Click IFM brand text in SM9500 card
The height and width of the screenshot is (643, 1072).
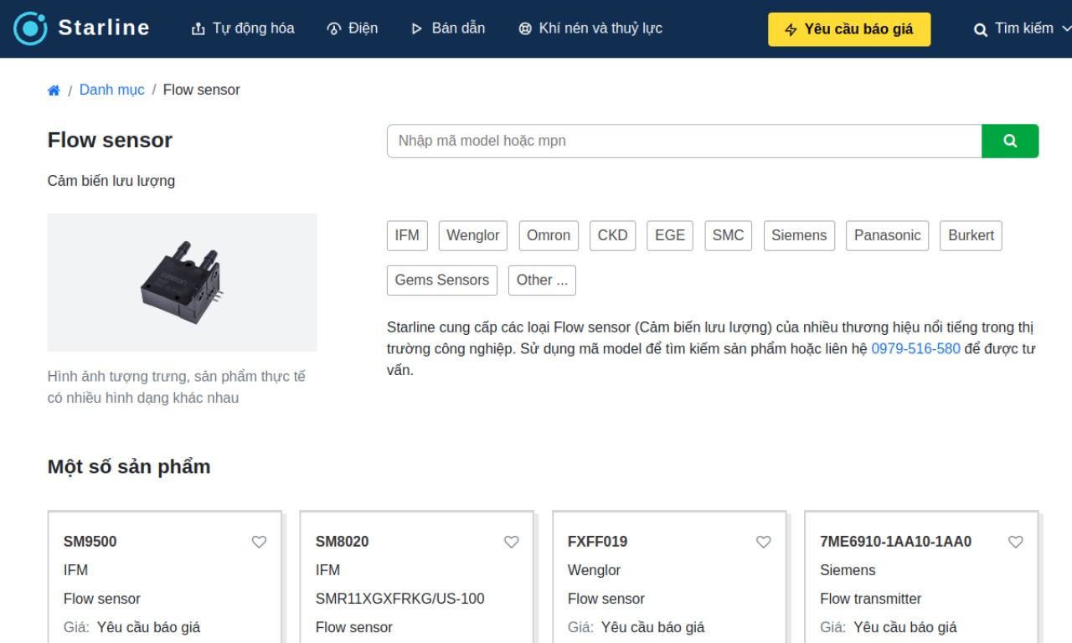pos(75,570)
